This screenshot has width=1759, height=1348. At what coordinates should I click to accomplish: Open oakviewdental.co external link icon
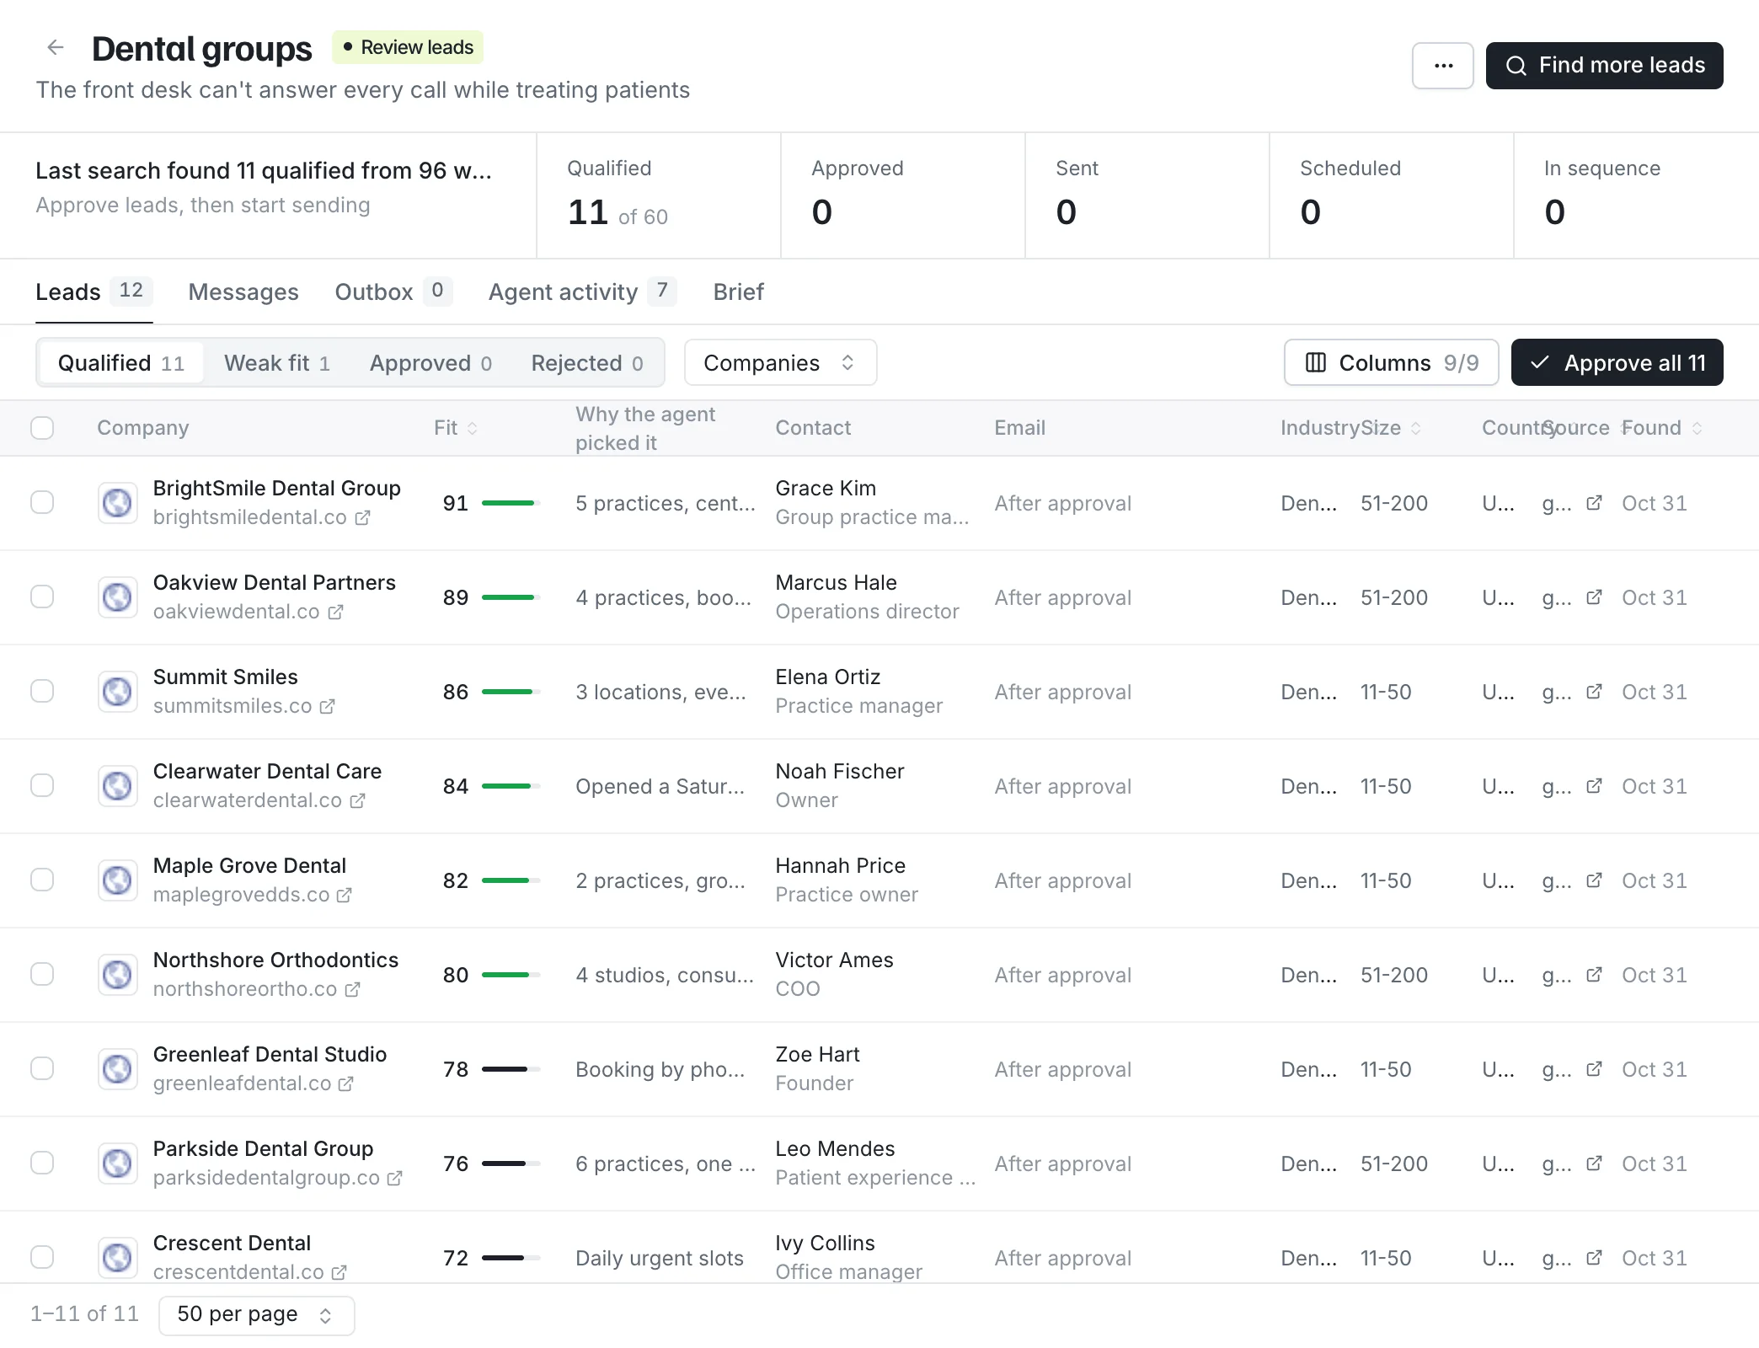pyautogui.click(x=335, y=612)
